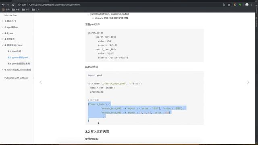Select section 5.2 python解析yaml
258x145 pixels.
(19, 58)
